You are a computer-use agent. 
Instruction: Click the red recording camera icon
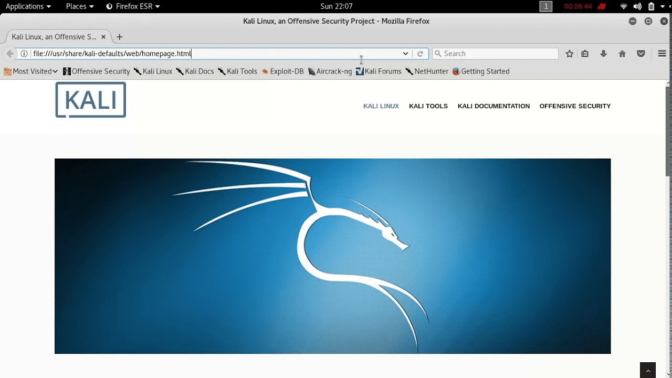tap(602, 6)
